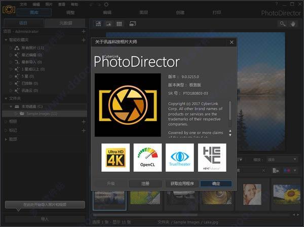Switch to thumbnail grid view mode

(120, 23)
